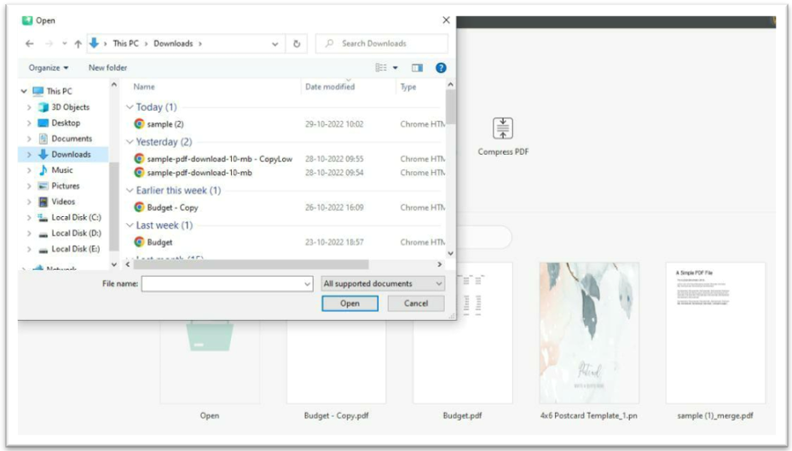Open the File name combo dropdown
This screenshot has width=792, height=451.
point(307,283)
